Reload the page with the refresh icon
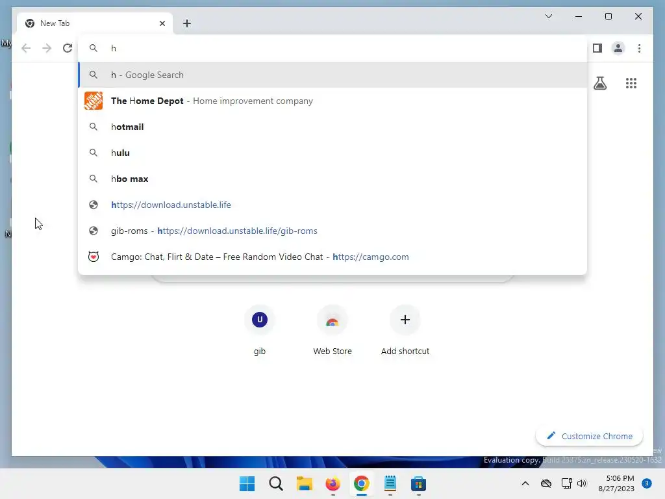This screenshot has height=499, width=665. [68, 48]
